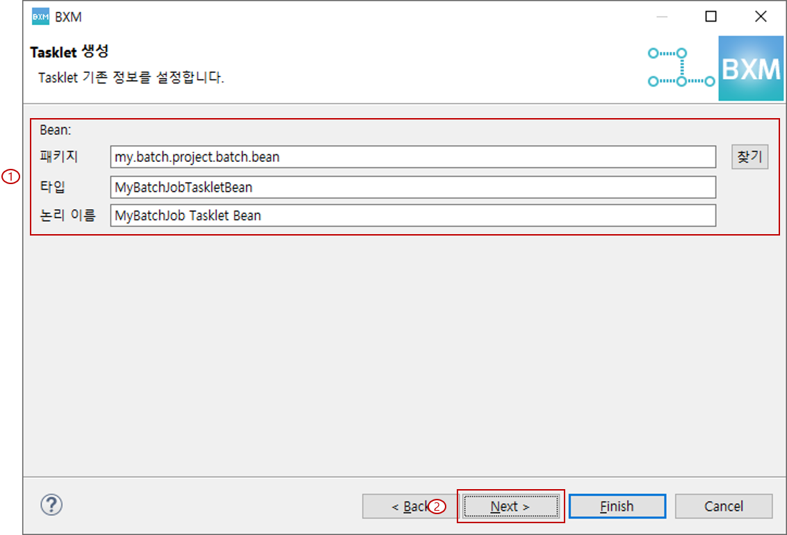Click the workflow node diagram graphic

(681, 67)
